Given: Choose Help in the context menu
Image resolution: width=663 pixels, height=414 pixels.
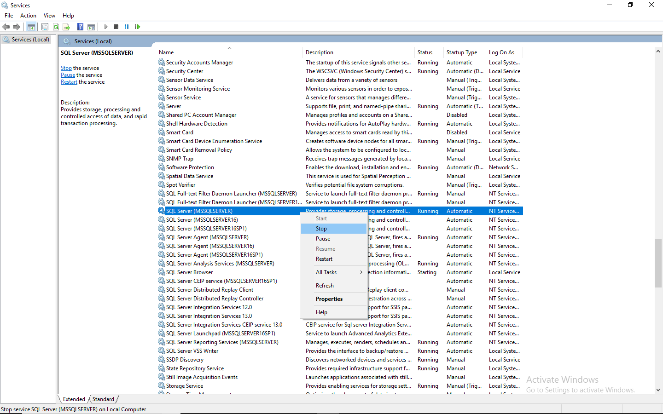Looking at the screenshot, I should [334, 312].
